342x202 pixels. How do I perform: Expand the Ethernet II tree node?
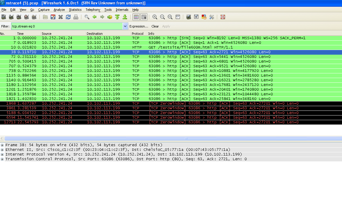2,150
